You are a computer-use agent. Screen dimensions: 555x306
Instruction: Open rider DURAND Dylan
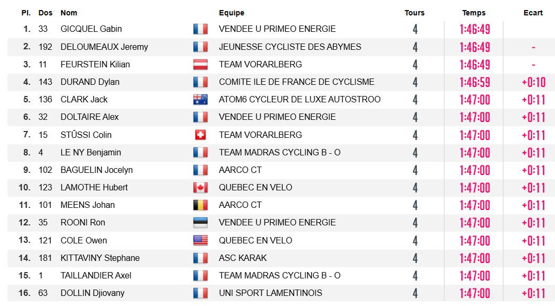[x=90, y=82]
